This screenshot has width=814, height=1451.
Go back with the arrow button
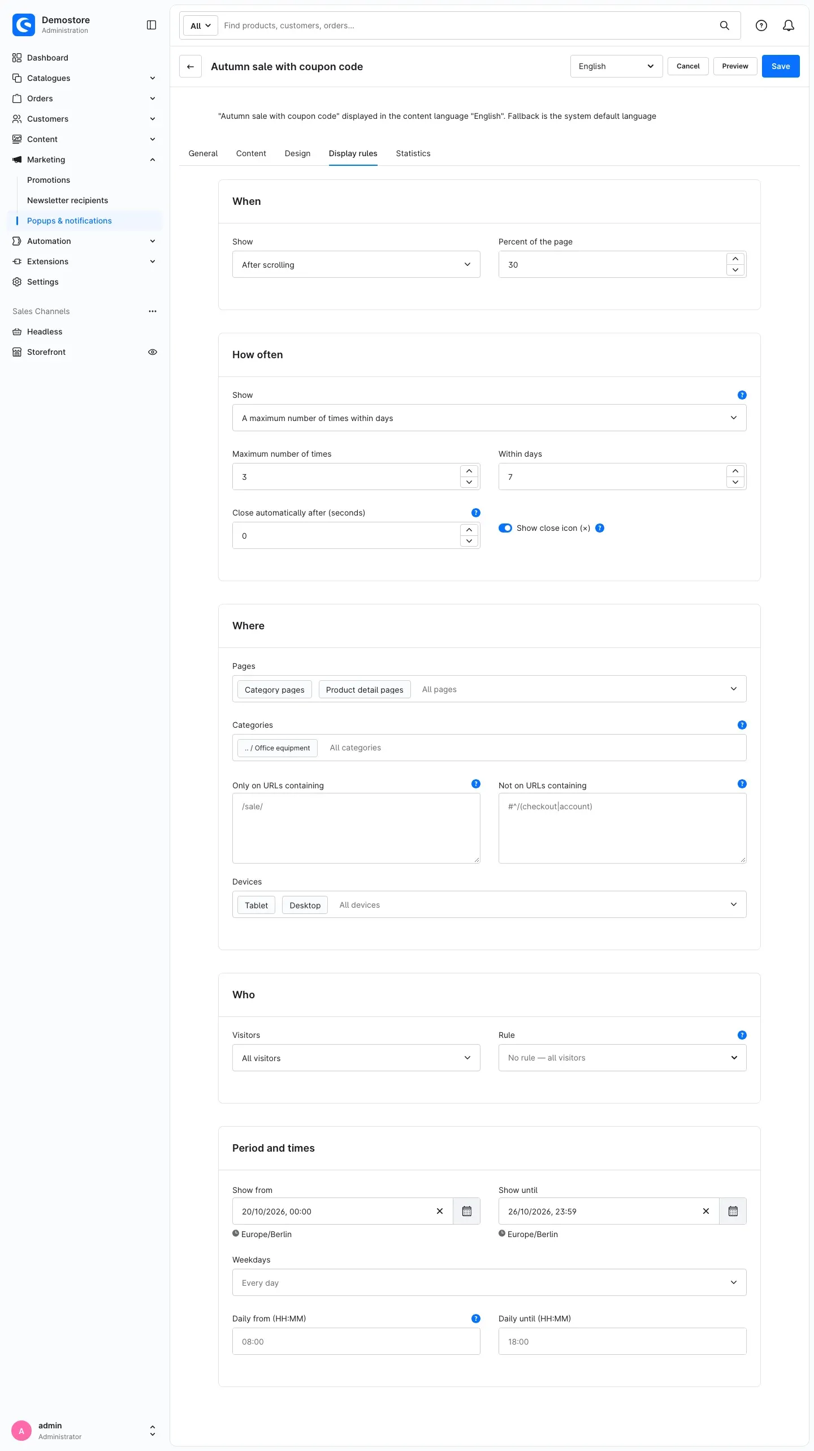pyautogui.click(x=190, y=66)
